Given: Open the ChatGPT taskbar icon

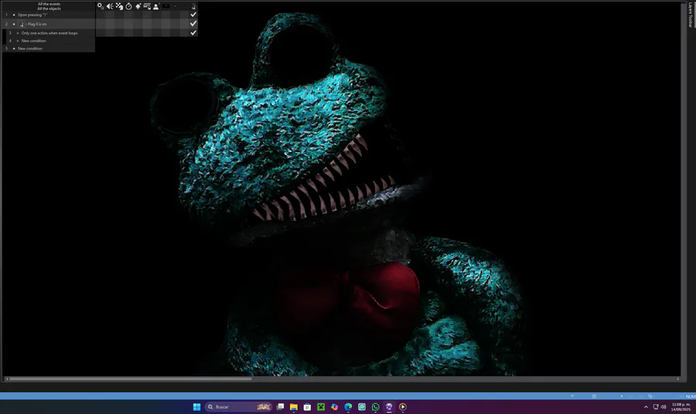Looking at the screenshot, I should click(362, 407).
